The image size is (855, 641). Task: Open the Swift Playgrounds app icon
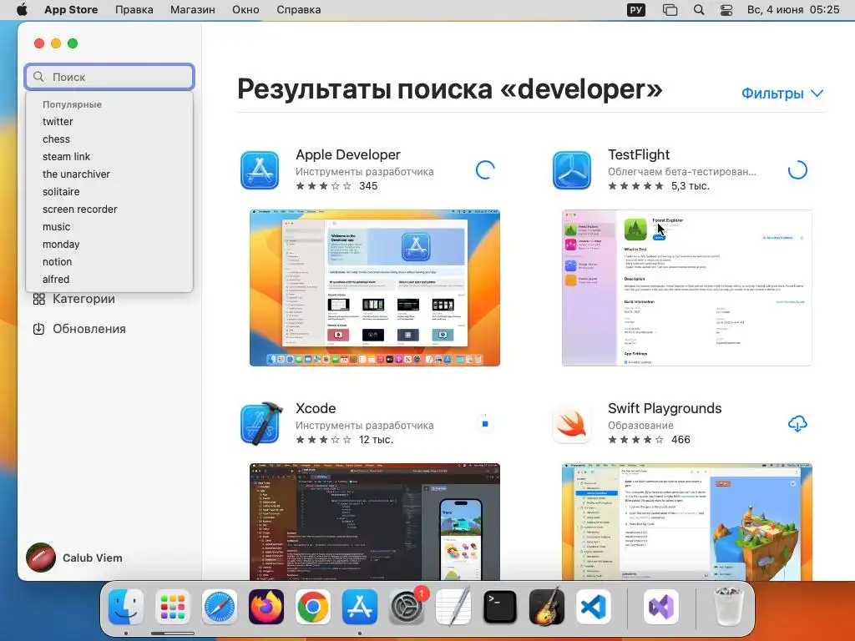click(x=571, y=423)
